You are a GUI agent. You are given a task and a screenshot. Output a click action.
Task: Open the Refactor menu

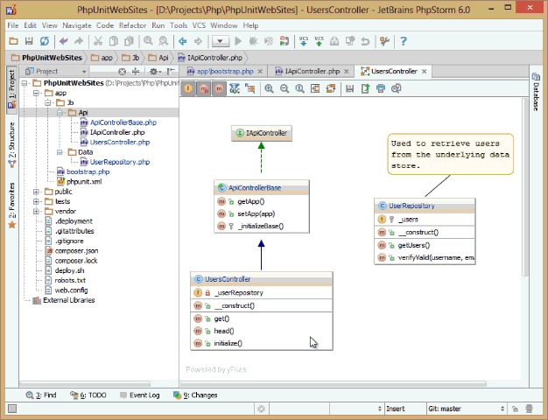click(132, 25)
